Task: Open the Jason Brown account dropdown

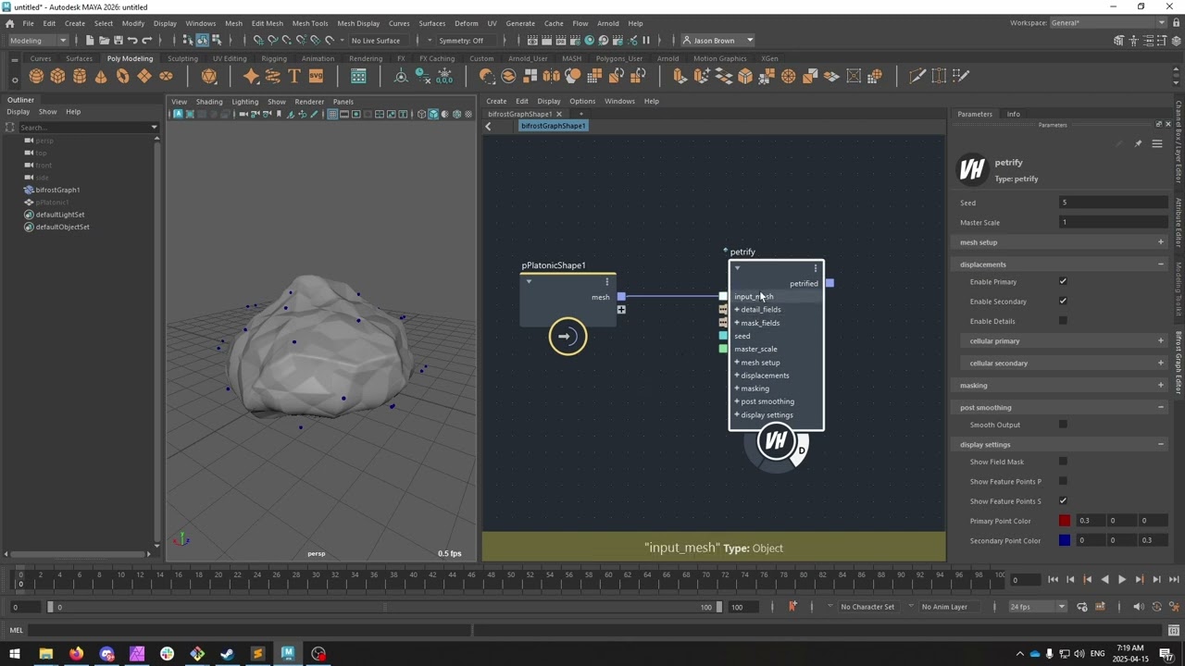Action: tap(718, 41)
